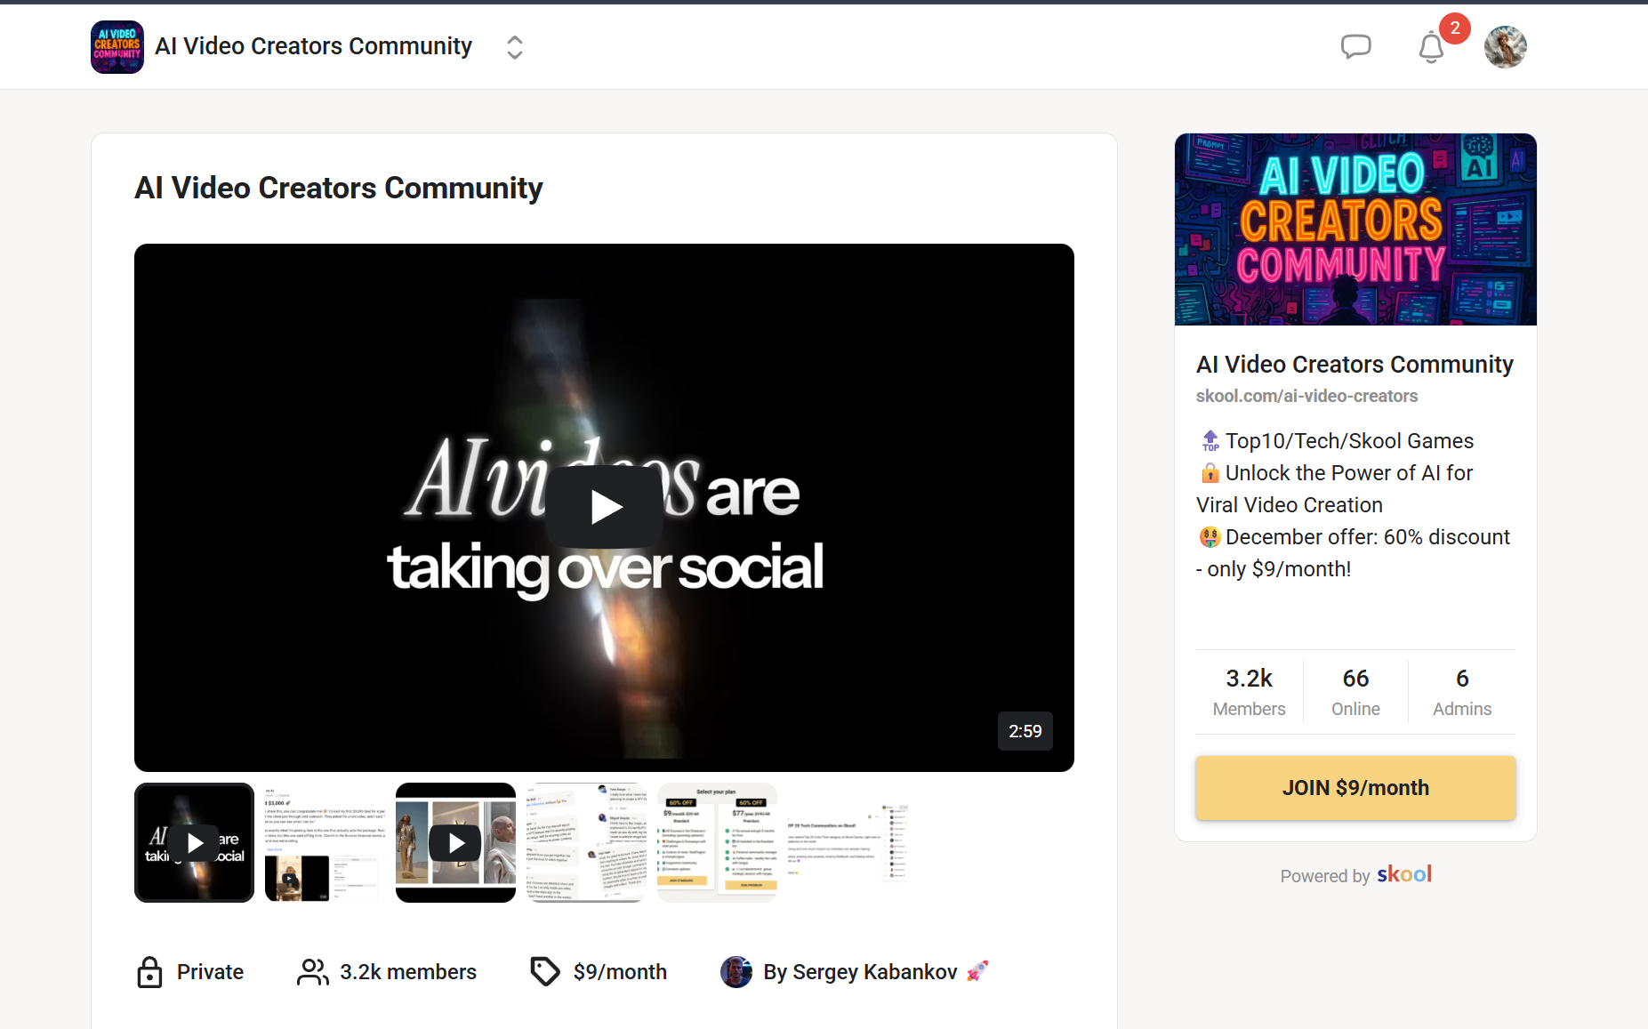This screenshot has height=1029, width=1648.
Task: Click the Powered by skool link
Action: pos(1355,875)
